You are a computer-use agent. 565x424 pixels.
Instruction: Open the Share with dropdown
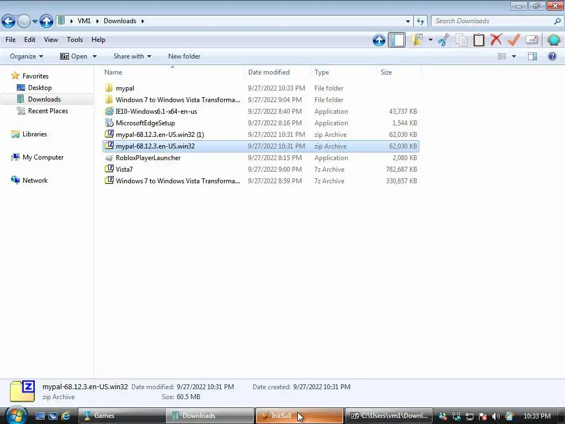click(132, 56)
